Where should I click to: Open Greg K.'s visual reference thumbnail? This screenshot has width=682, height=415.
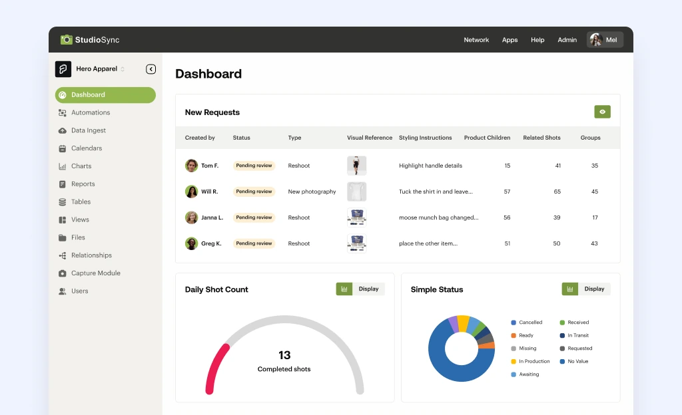click(x=357, y=243)
